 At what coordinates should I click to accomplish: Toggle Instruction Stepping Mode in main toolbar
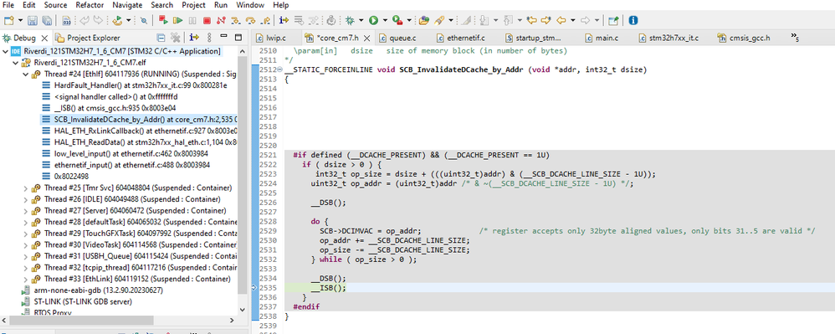click(x=283, y=20)
